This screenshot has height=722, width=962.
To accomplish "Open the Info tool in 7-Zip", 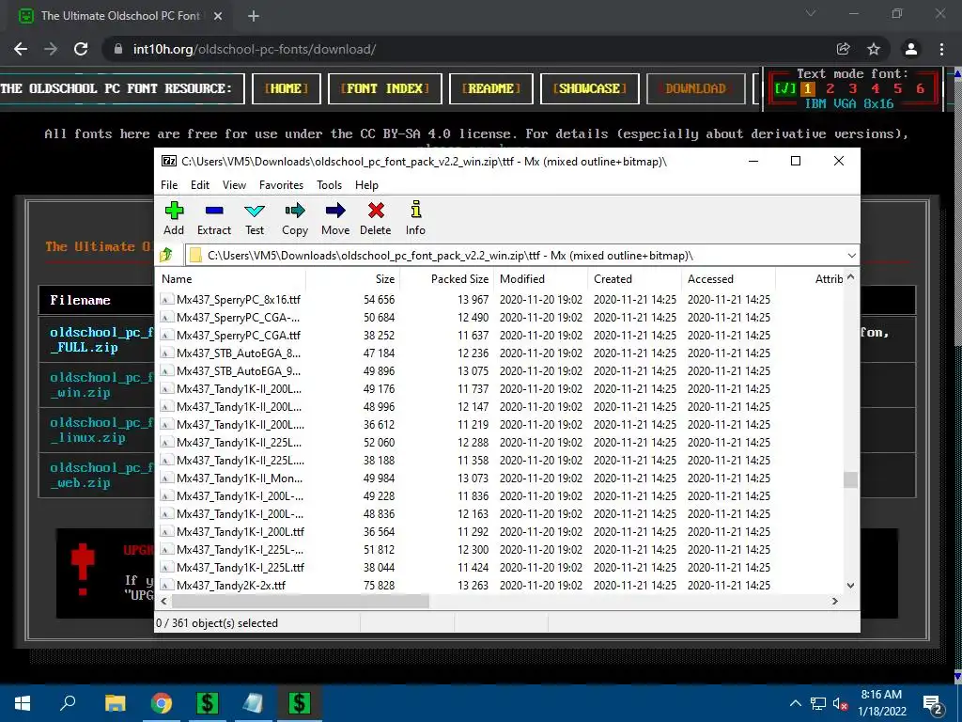I will tap(415, 218).
